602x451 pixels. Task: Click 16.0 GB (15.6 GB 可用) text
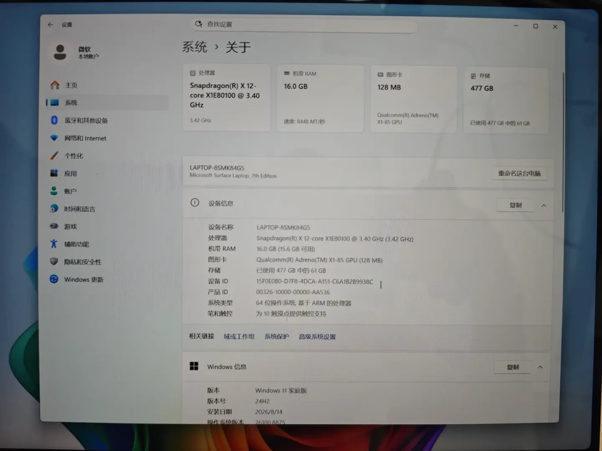tap(285, 249)
